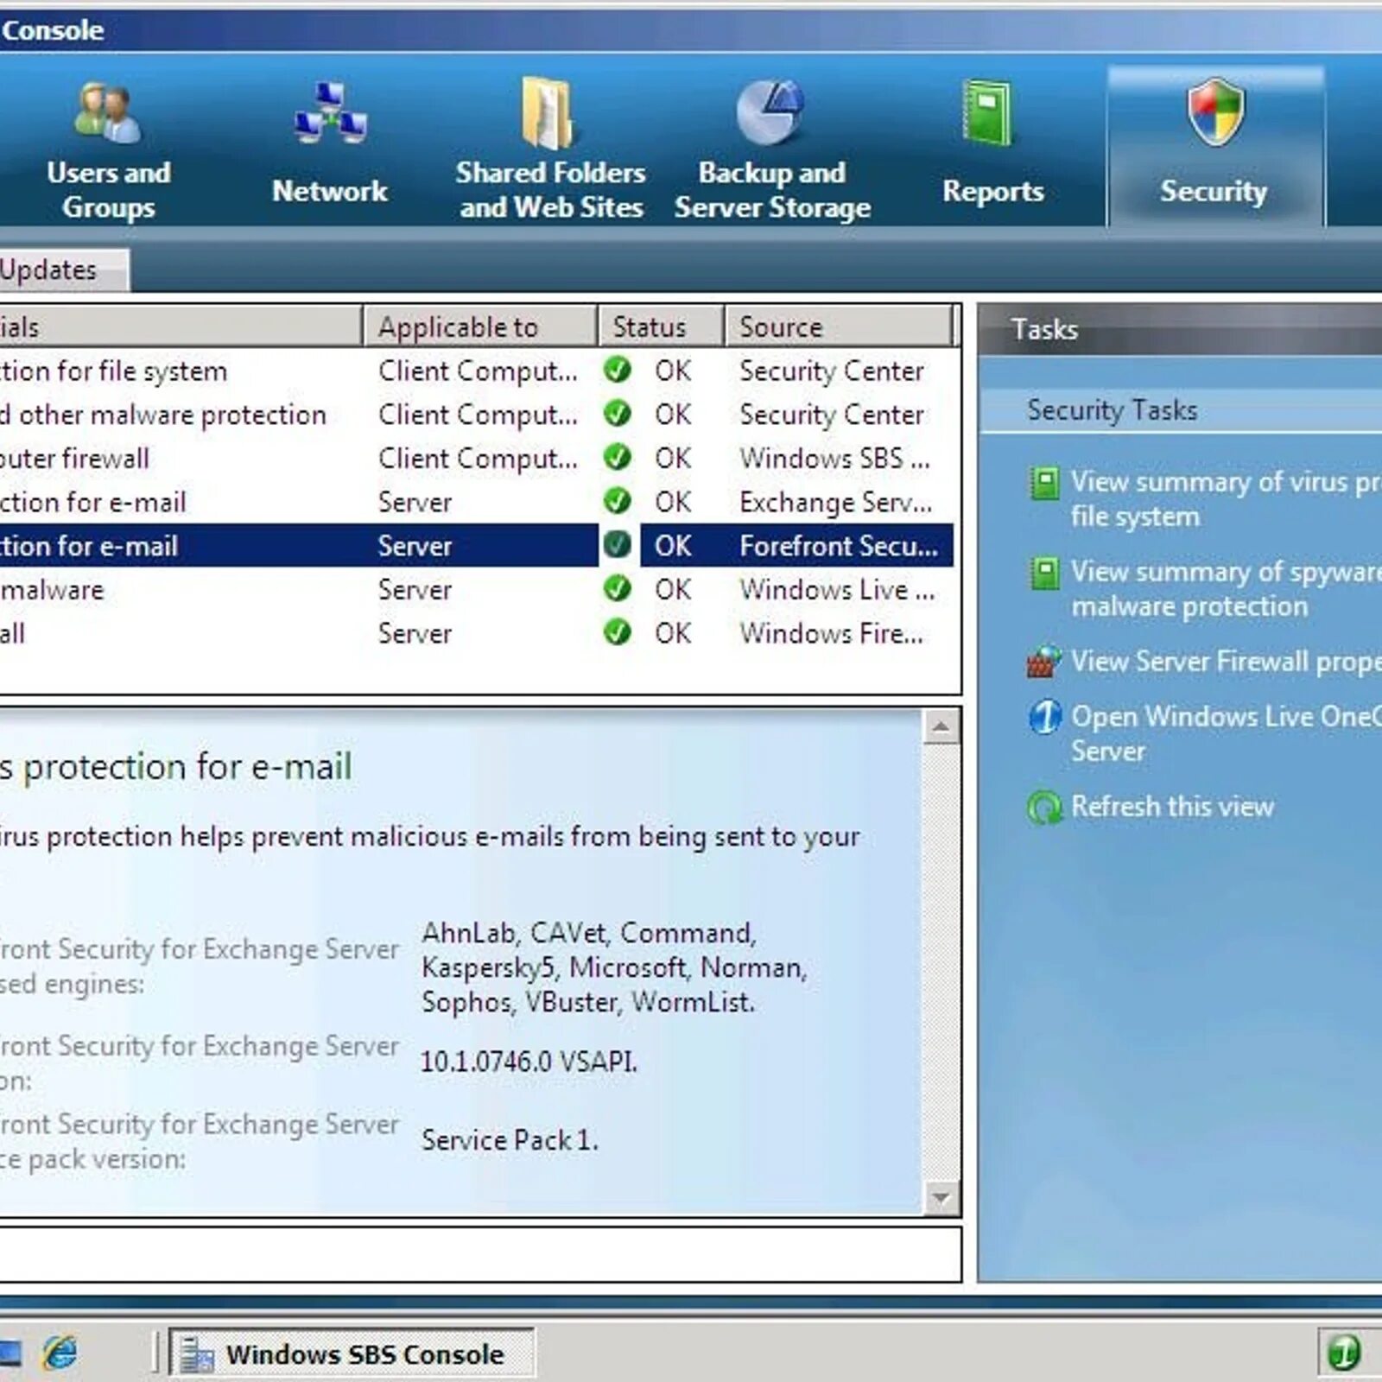Click status check icon in Windows SBS firewall row

tap(617, 458)
